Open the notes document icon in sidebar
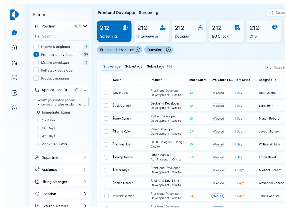The image size is (286, 208). (14, 78)
